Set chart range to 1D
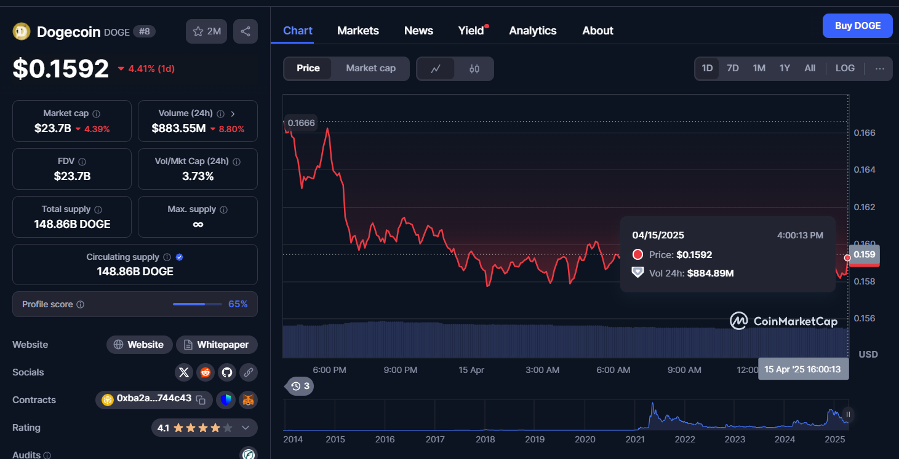 [x=708, y=68]
